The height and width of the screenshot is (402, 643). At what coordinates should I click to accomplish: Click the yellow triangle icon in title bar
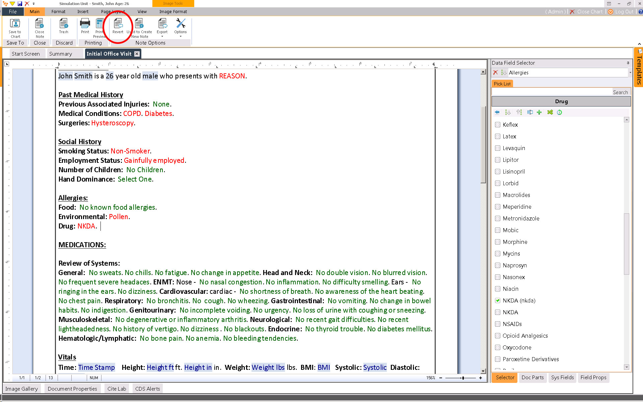12,4
